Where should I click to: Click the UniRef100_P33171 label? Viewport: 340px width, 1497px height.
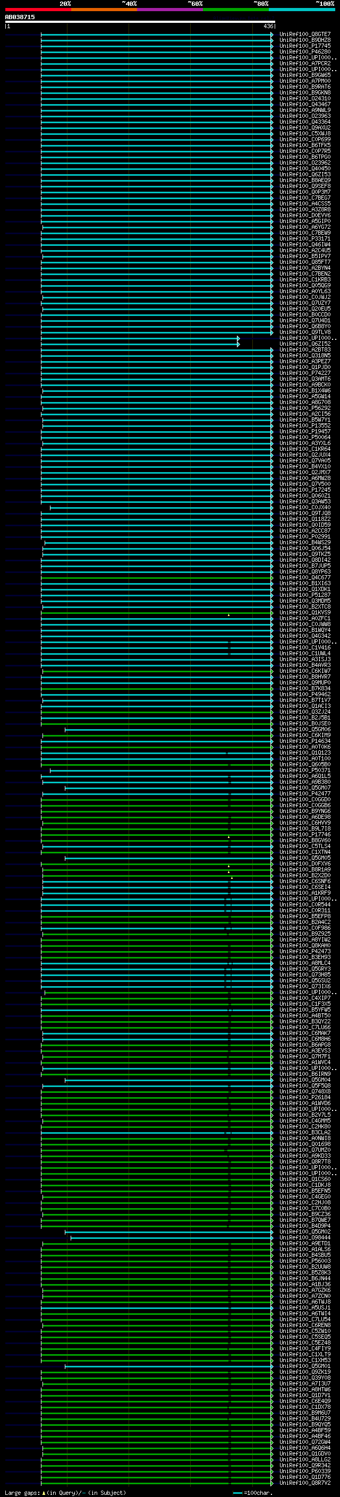304,239
